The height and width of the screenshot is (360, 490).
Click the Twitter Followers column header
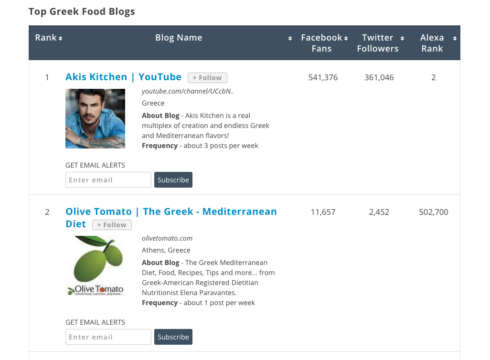click(377, 43)
